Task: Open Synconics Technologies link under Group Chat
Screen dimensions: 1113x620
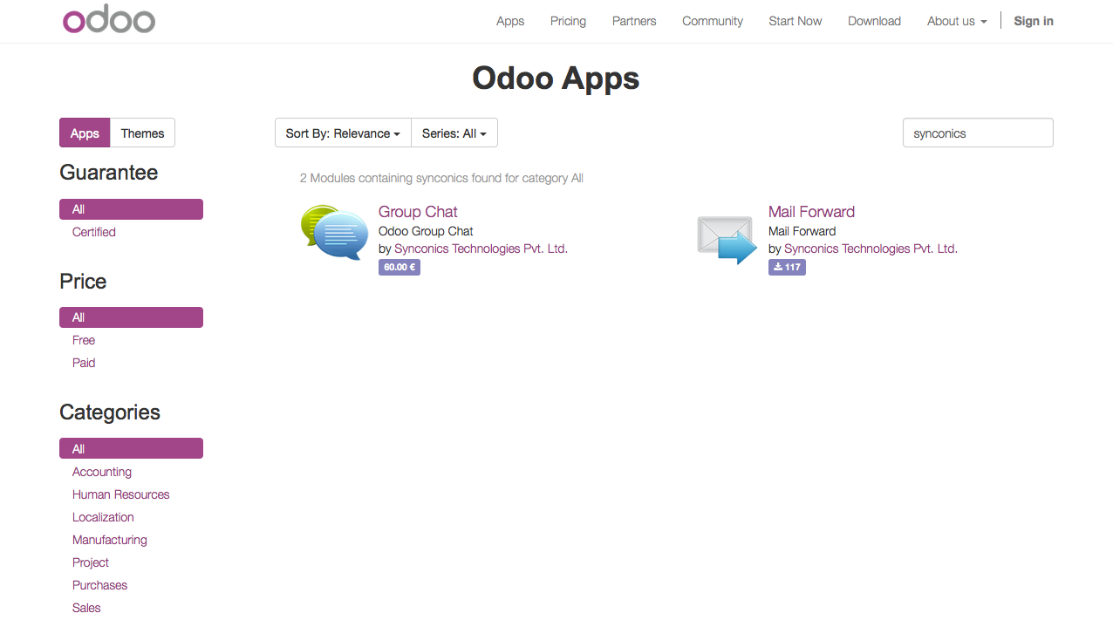Action: click(481, 249)
